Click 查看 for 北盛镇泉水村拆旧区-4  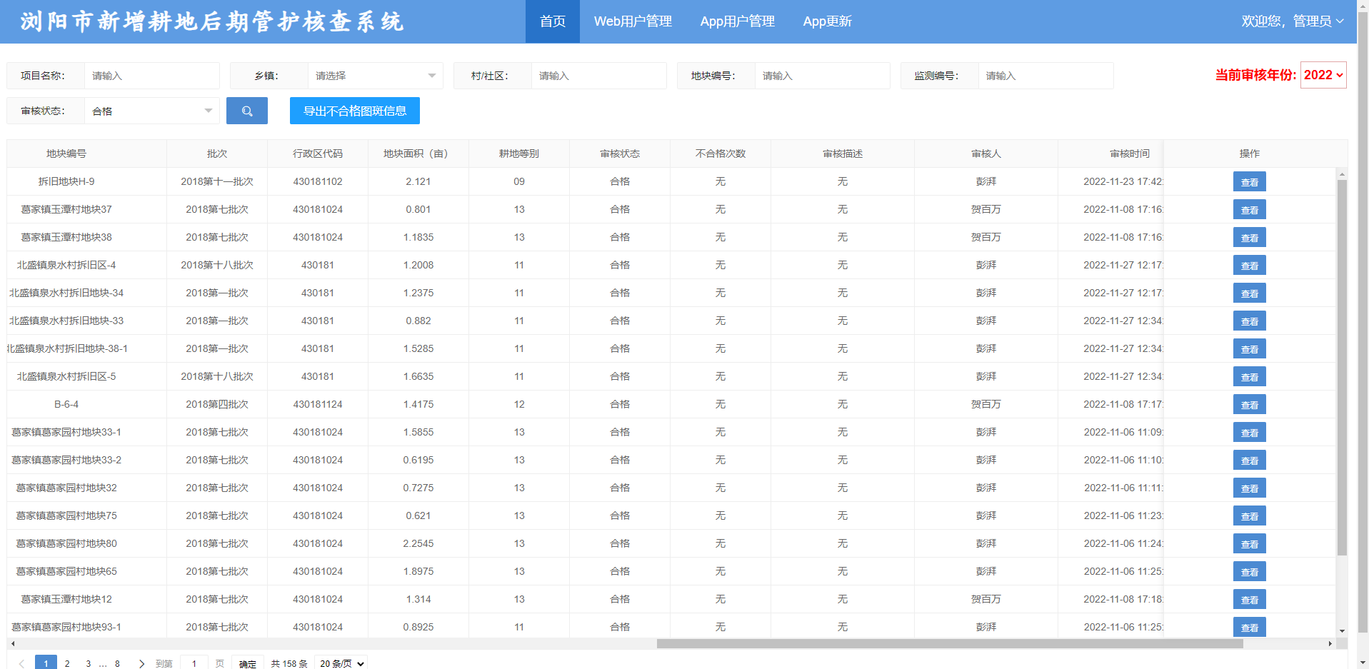[1250, 266]
